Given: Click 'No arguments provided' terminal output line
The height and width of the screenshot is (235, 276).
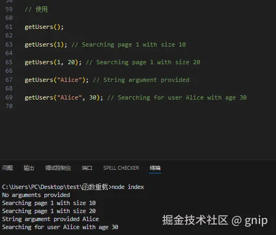Looking at the screenshot, I should click(x=36, y=195).
